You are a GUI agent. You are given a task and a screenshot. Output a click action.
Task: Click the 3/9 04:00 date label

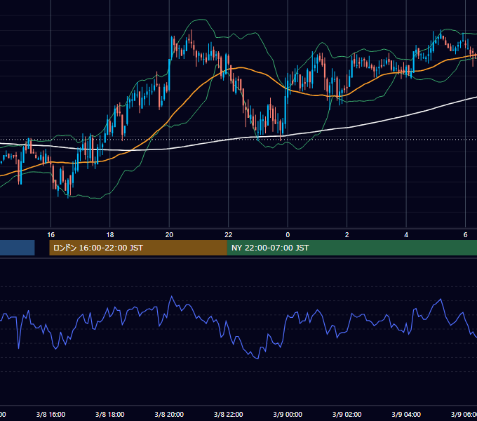coord(406,414)
